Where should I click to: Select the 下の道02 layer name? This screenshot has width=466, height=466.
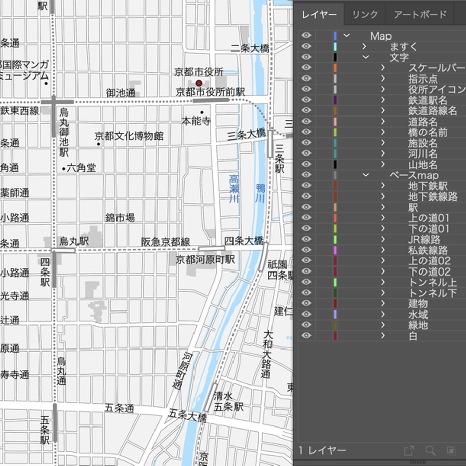429,271
